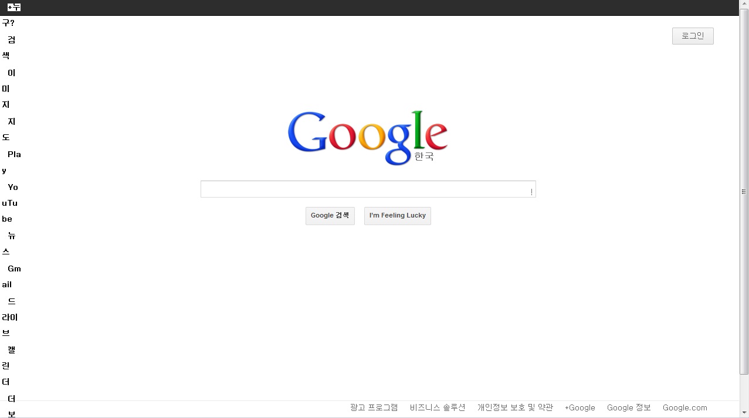Click the scrollbar down arrow
The image size is (749, 418).
pos(744,413)
